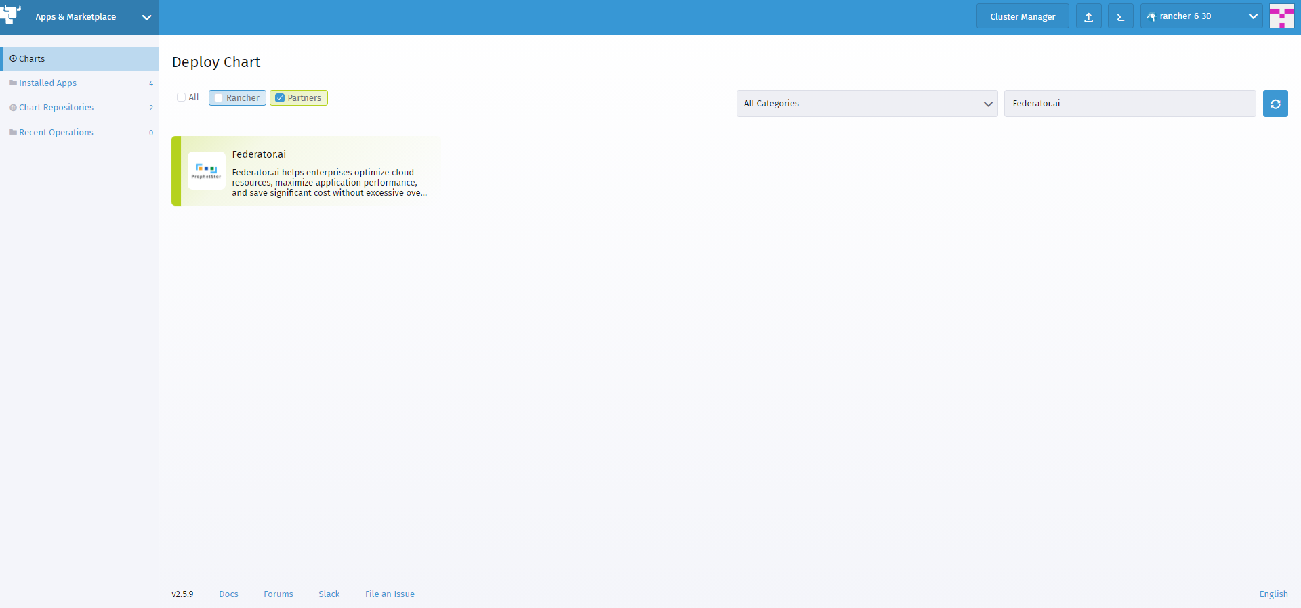Viewport: 1301px width, 608px height.
Task: Click the Installed Apps folder icon
Action: [13, 83]
